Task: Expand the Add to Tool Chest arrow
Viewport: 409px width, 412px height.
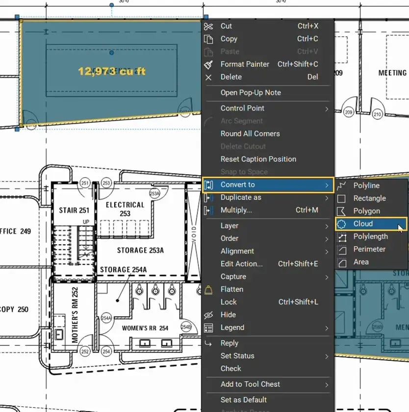Action: [327, 385]
